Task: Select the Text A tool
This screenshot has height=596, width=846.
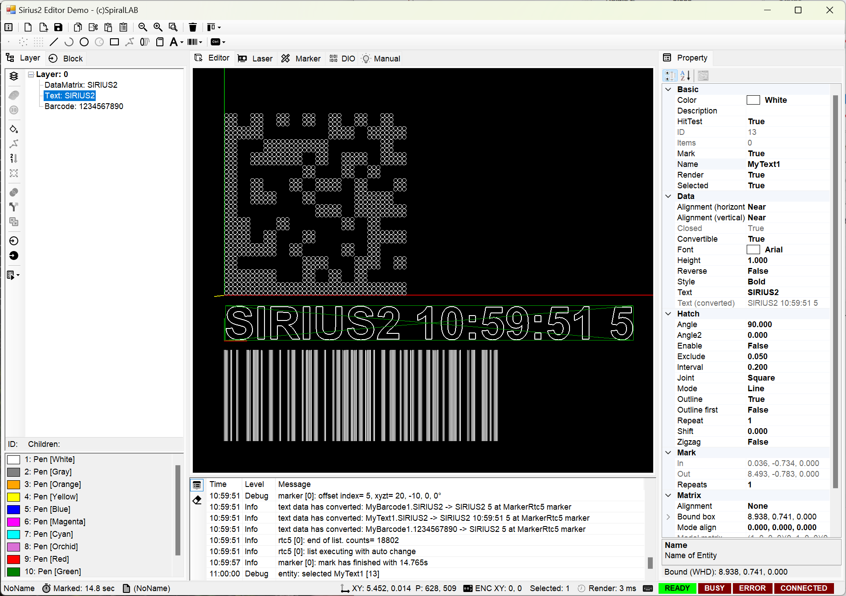Action: (x=174, y=42)
